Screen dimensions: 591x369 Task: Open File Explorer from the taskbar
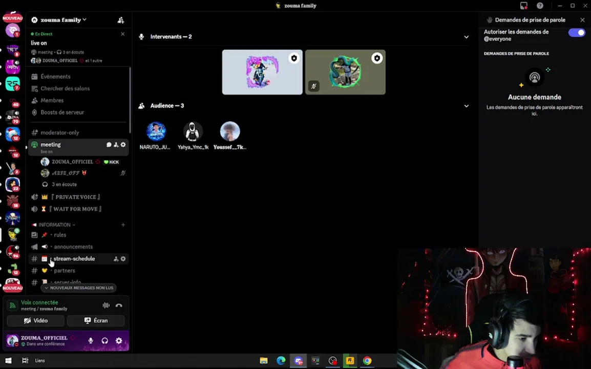tap(263, 361)
